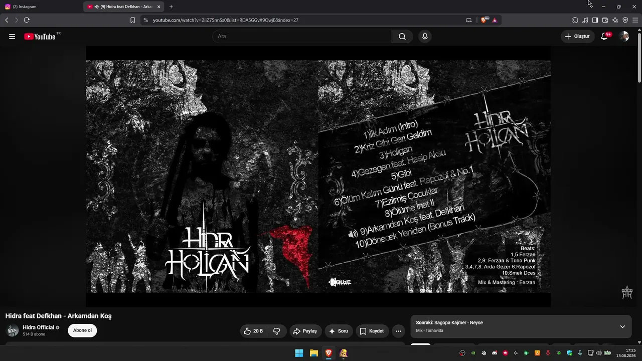Open Windows Security tray icon
The image size is (642, 361).
[569, 353]
